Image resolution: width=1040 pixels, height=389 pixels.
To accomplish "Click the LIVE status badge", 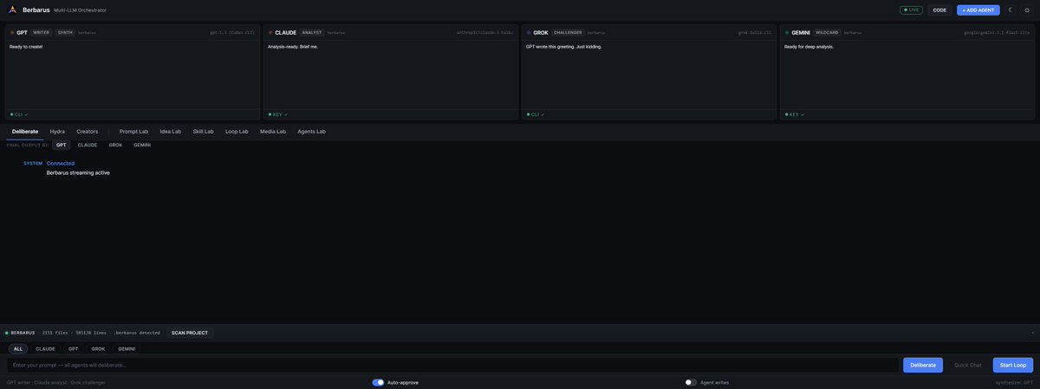I will point(911,10).
